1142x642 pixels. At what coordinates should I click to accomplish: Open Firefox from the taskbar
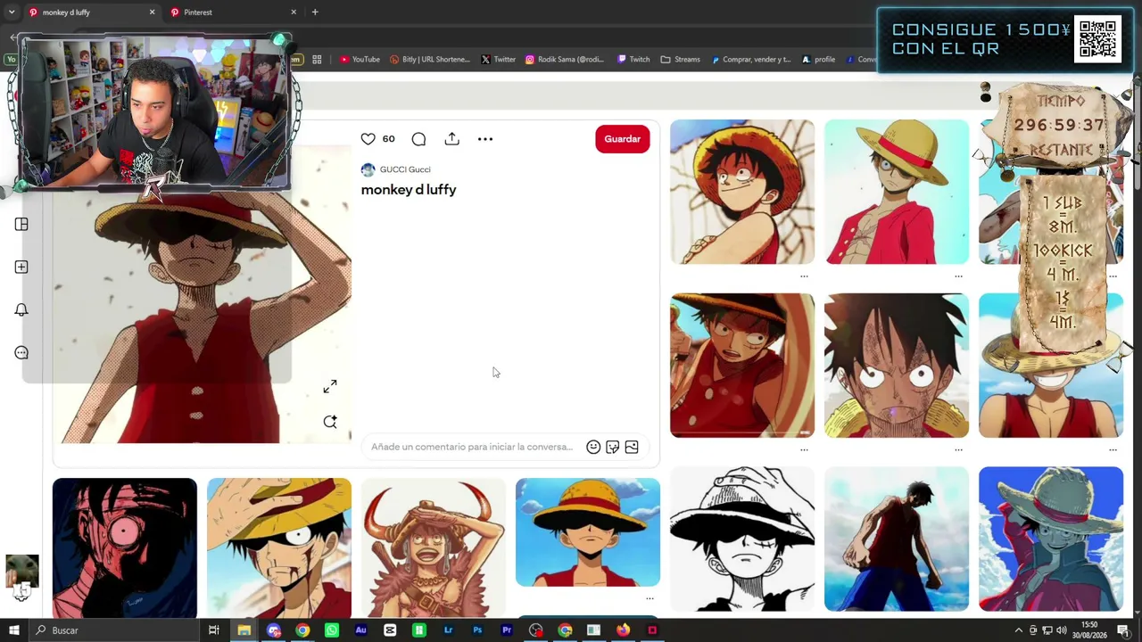pos(623,630)
